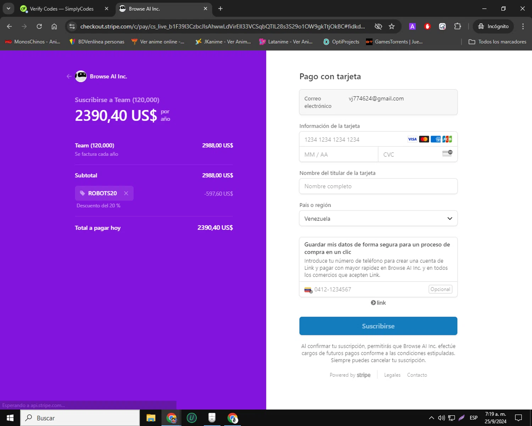Click the Incógnito profile button
532x426 pixels.
[493, 26]
